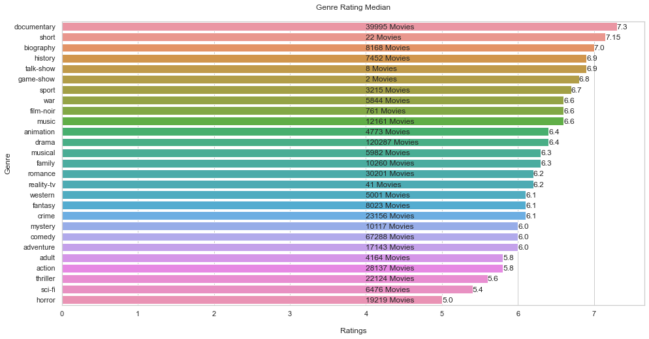Select the '67288 Movies' comedy annotation
649x339 pixels.
tap(390, 237)
